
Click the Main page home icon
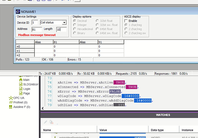coord(21,80)
